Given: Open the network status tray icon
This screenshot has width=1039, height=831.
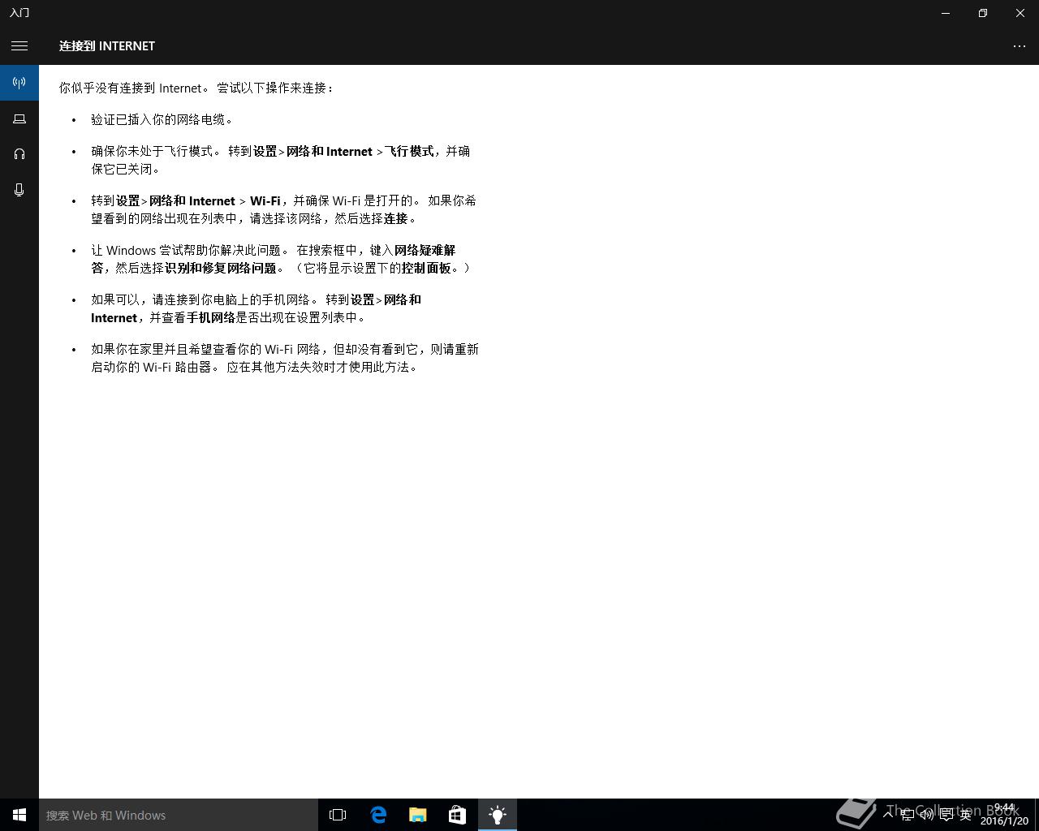Looking at the screenshot, I should 907,815.
